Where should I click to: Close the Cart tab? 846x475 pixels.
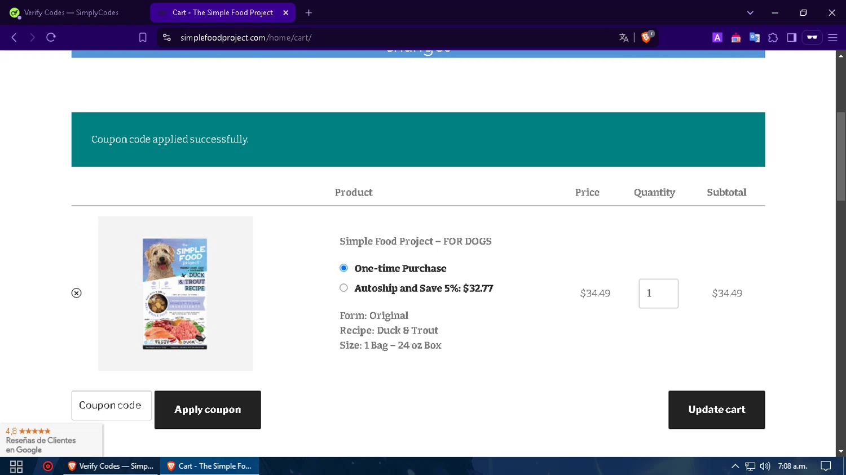pyautogui.click(x=286, y=12)
